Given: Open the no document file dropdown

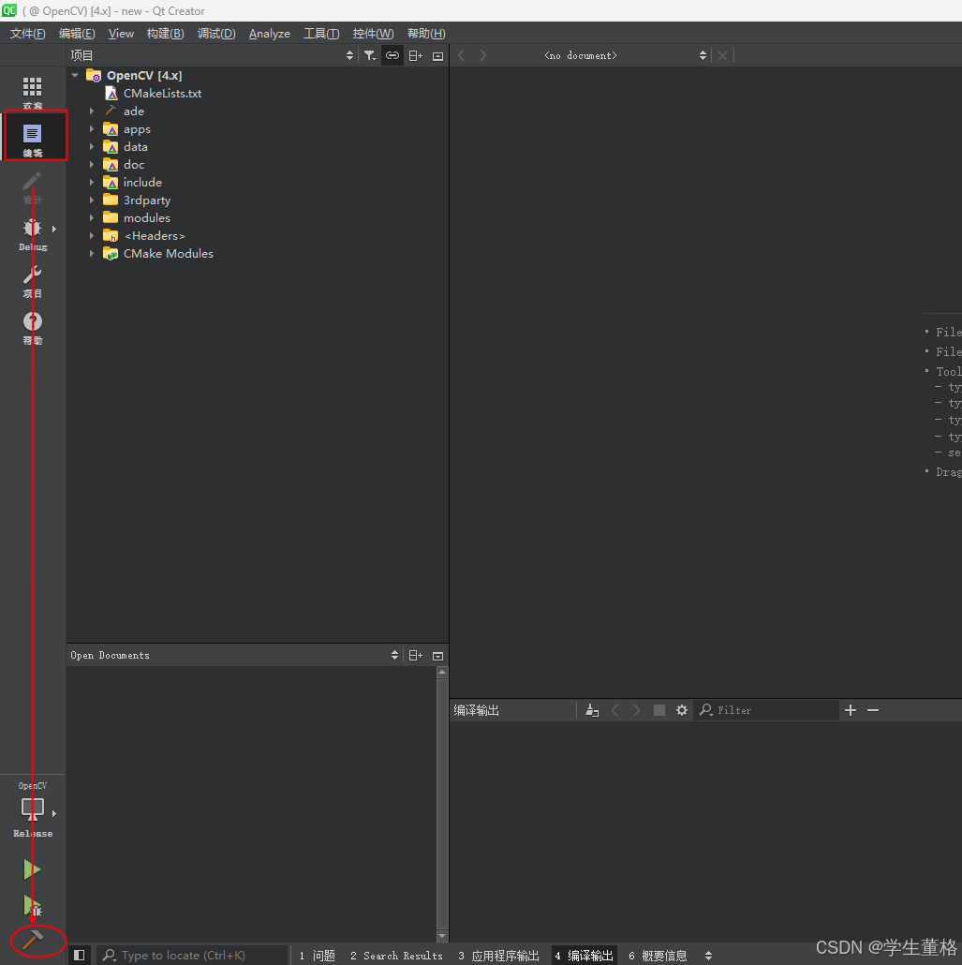Looking at the screenshot, I should click(626, 55).
